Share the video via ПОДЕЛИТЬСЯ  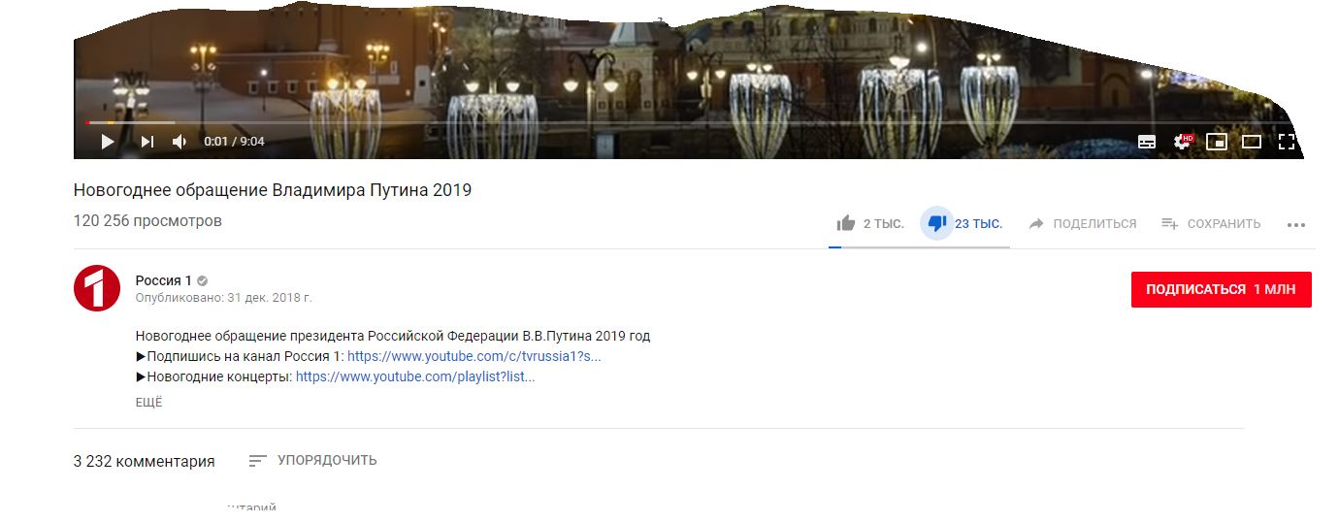(1082, 223)
